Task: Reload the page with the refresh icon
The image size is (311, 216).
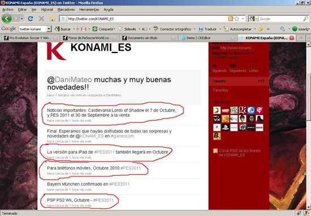Action: click(31, 19)
